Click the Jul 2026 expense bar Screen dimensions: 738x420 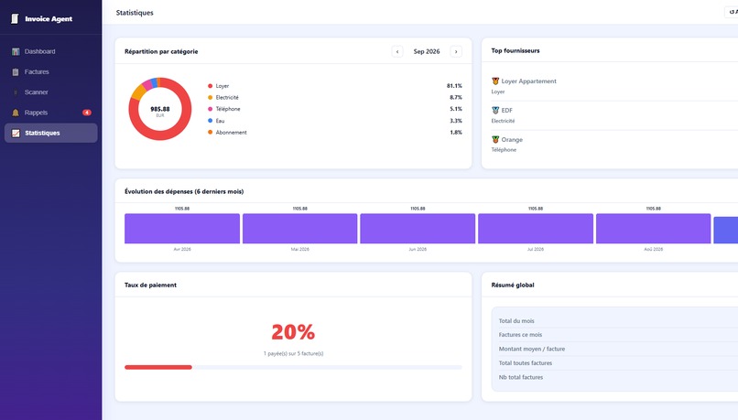536,229
